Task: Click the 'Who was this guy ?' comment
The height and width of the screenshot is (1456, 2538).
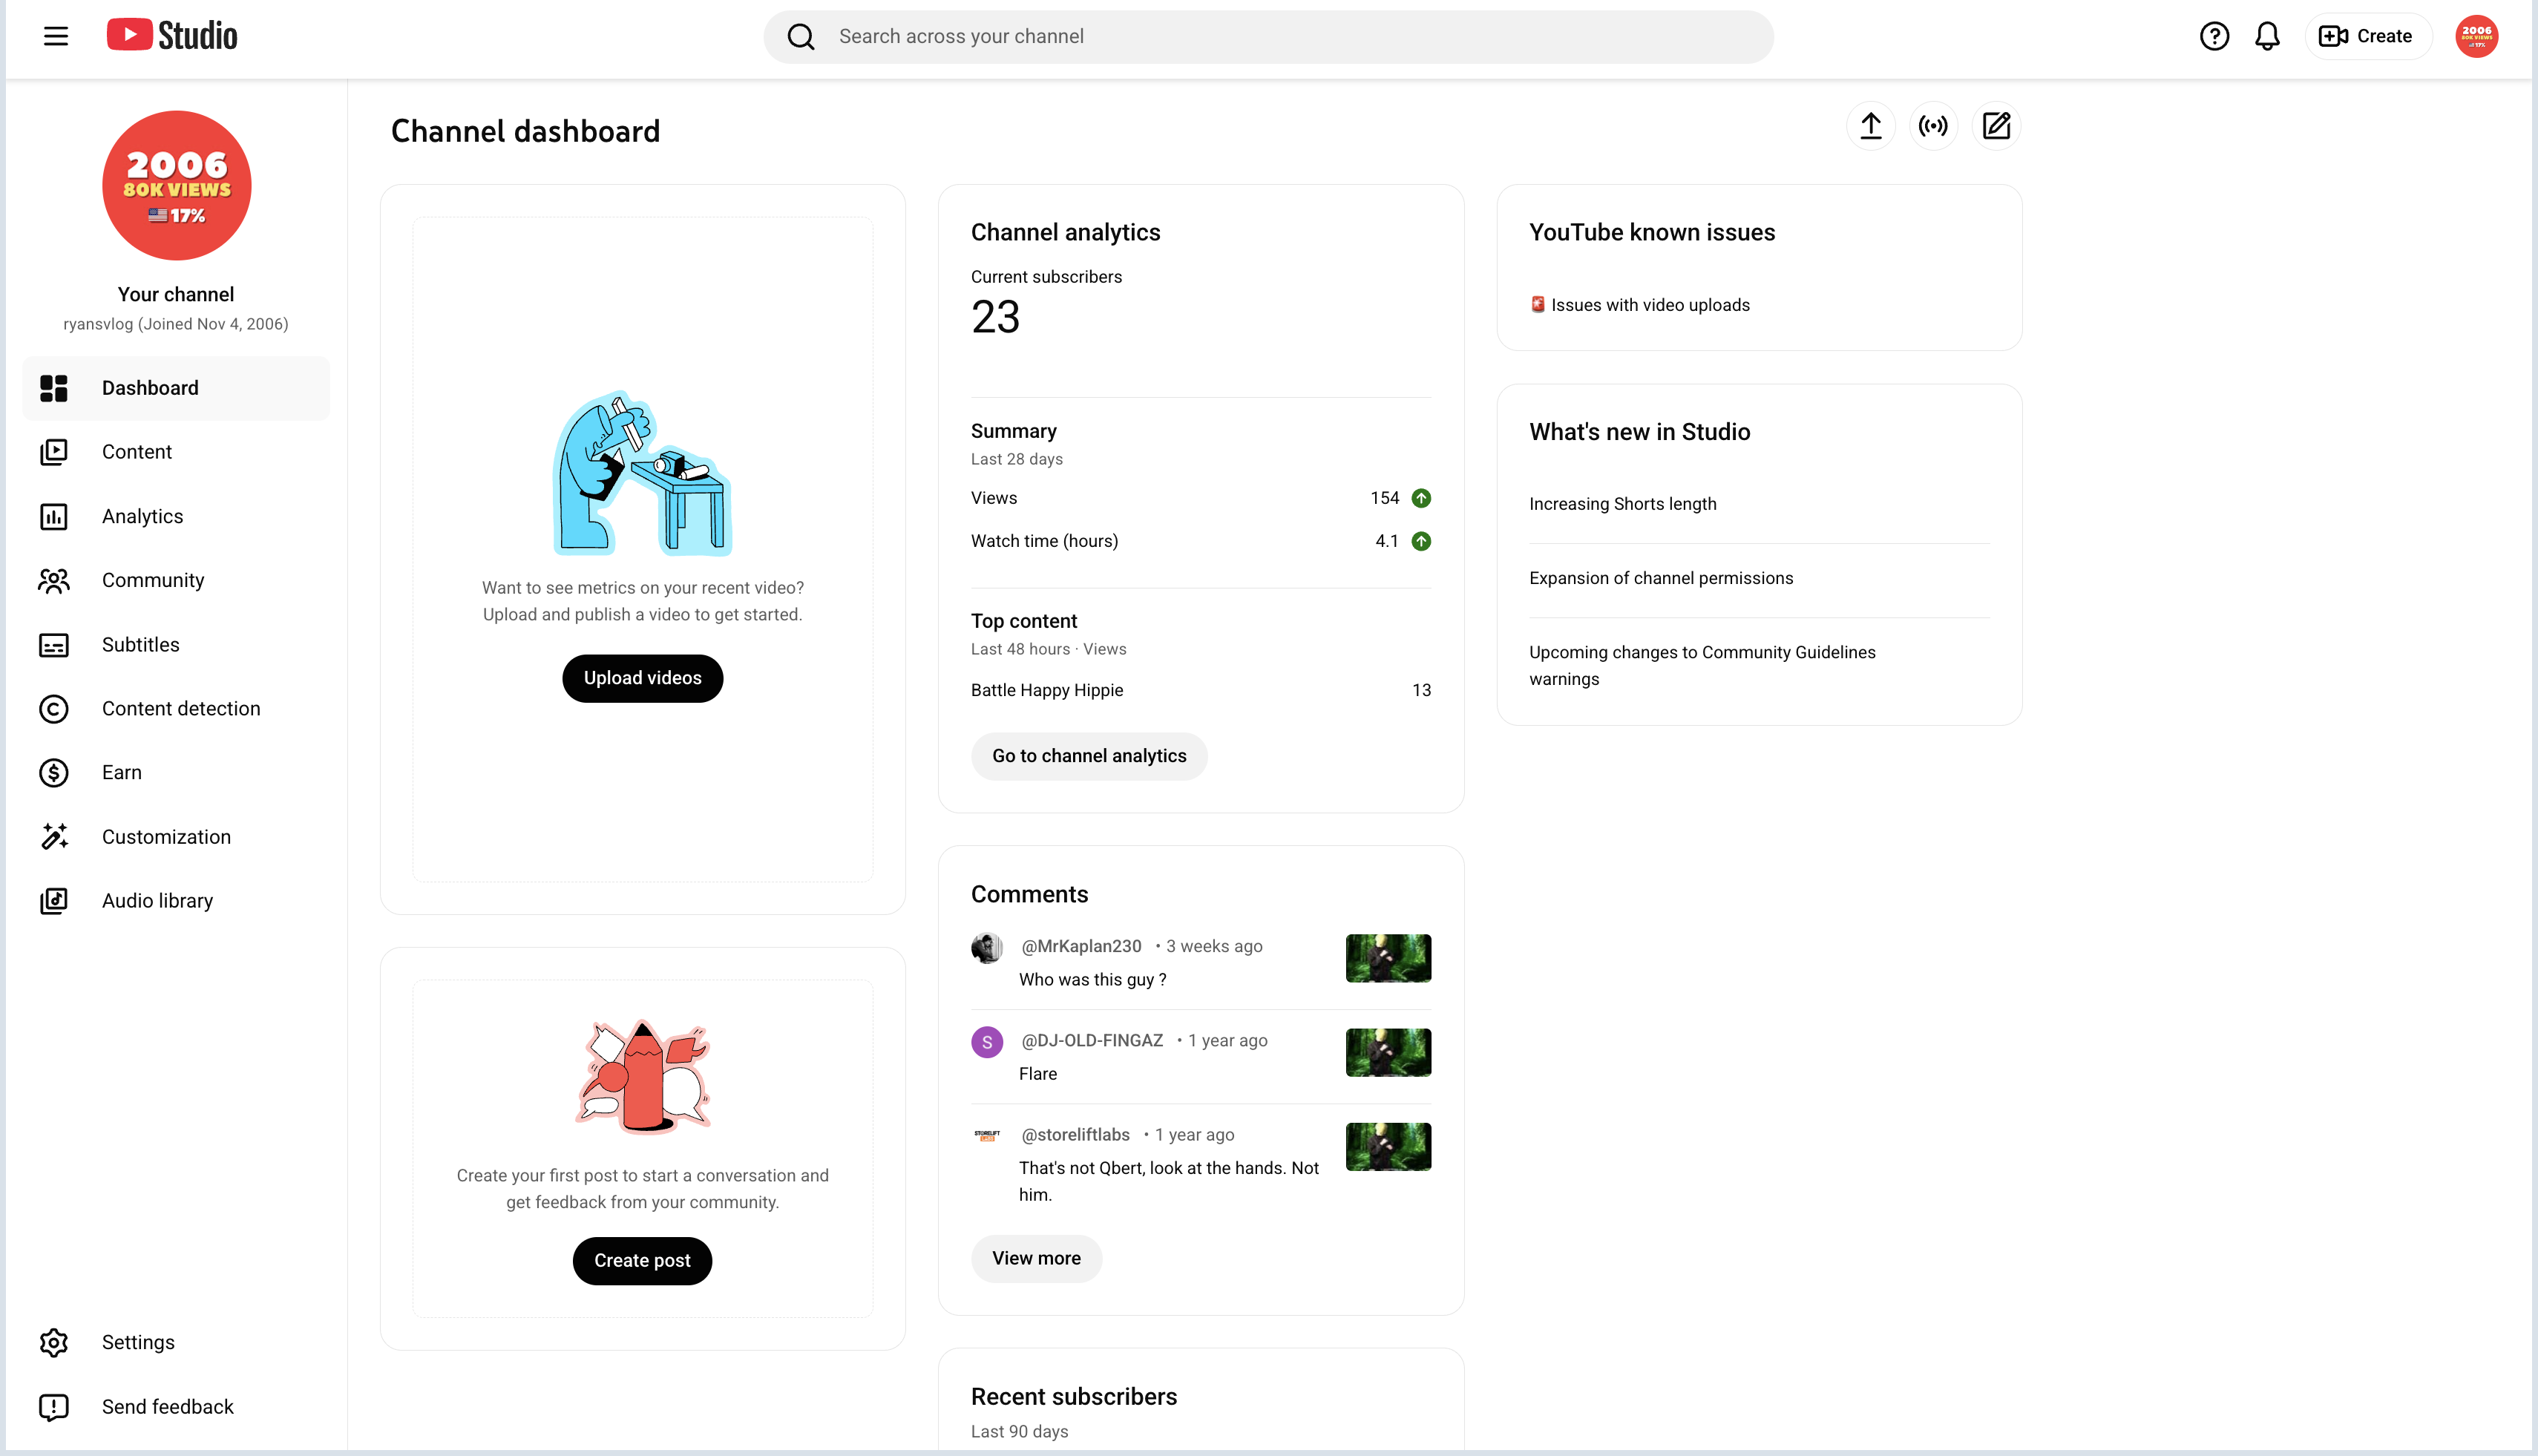Action: pyautogui.click(x=1092, y=980)
